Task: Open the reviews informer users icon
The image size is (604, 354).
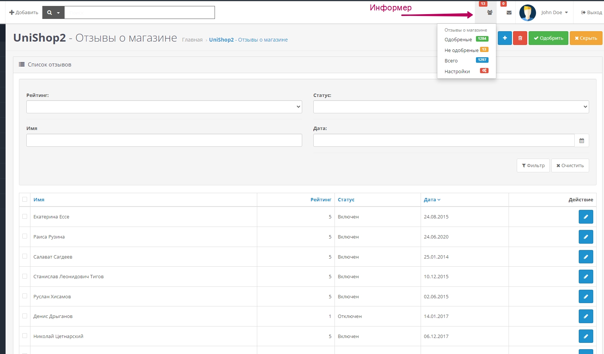Action: [490, 13]
